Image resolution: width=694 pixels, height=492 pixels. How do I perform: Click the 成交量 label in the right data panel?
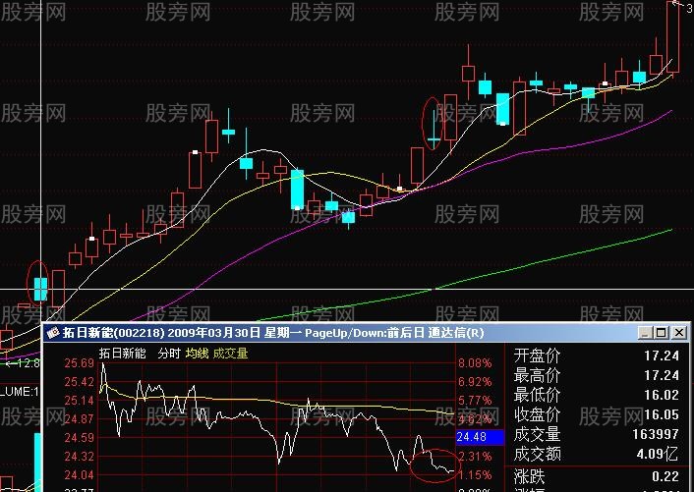tap(538, 434)
